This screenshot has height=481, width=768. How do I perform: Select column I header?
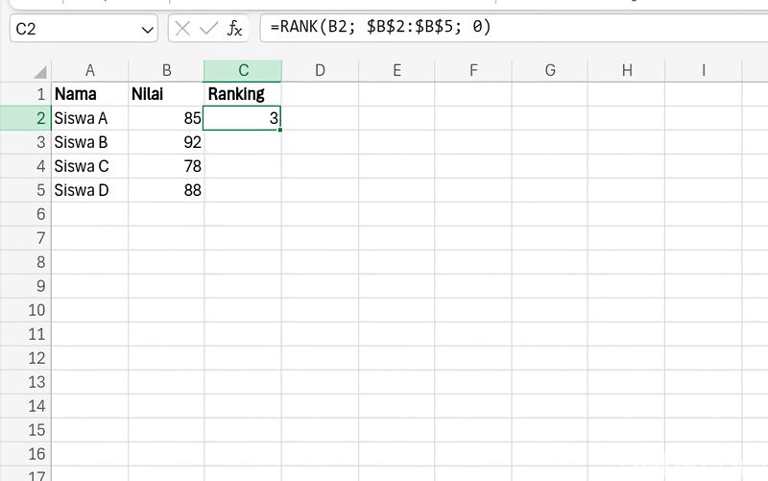click(704, 70)
